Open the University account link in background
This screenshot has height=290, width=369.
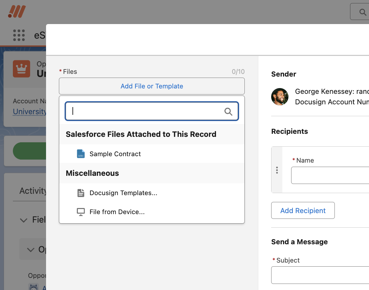[x=30, y=111]
